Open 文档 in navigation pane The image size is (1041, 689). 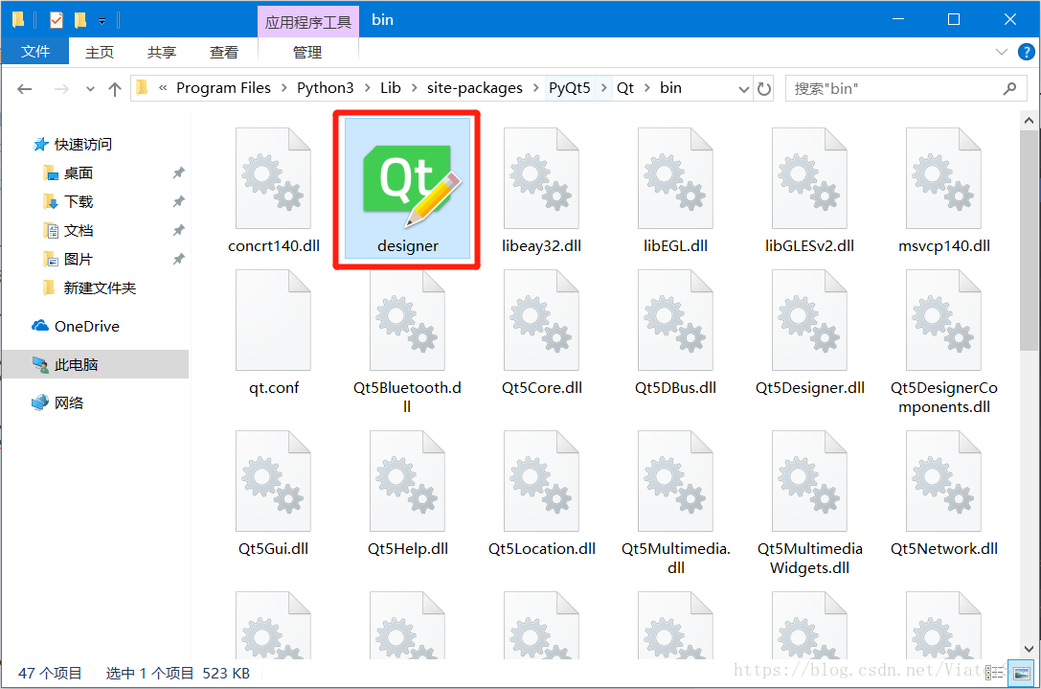[x=78, y=231]
